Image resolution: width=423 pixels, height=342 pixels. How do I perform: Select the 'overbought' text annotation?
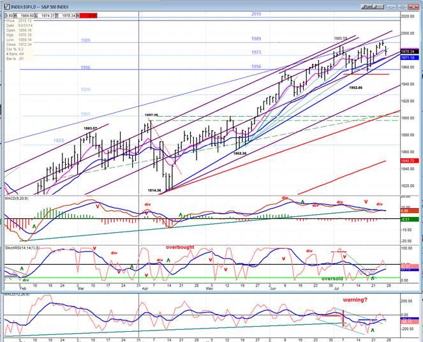pos(180,247)
